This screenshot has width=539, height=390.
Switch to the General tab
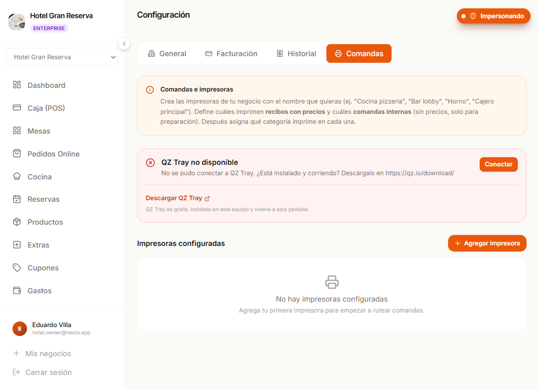(167, 54)
